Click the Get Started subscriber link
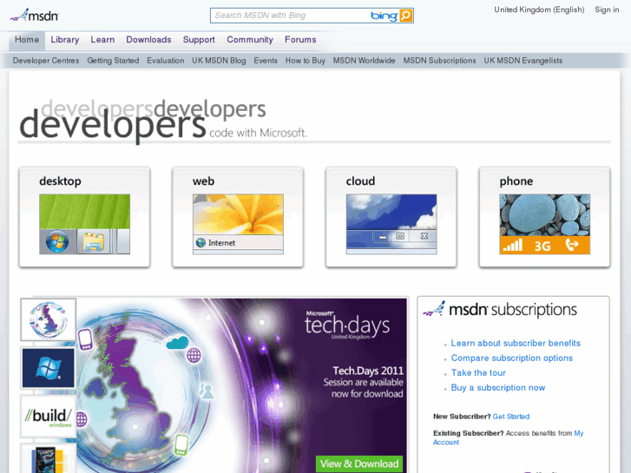The image size is (631, 473). pos(511,417)
